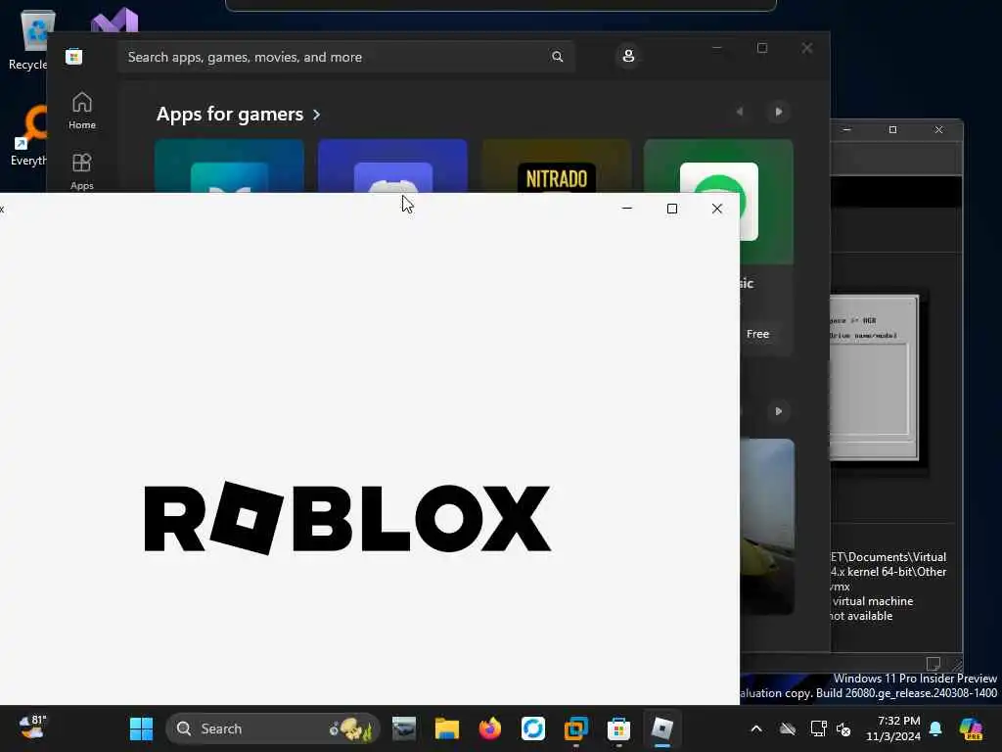Click the crossed-out cloud tray icon
The height and width of the screenshot is (752, 1002).
point(788,728)
